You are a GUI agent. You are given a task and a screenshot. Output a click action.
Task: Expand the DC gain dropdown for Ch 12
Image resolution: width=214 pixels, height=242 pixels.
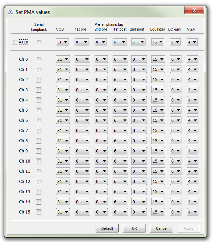point(176,182)
